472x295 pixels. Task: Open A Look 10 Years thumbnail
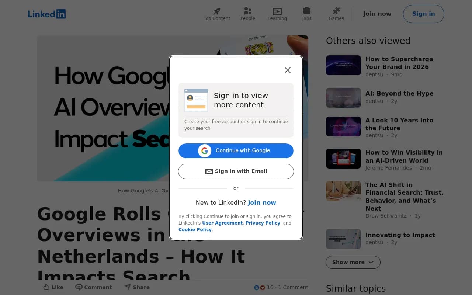[343, 126]
